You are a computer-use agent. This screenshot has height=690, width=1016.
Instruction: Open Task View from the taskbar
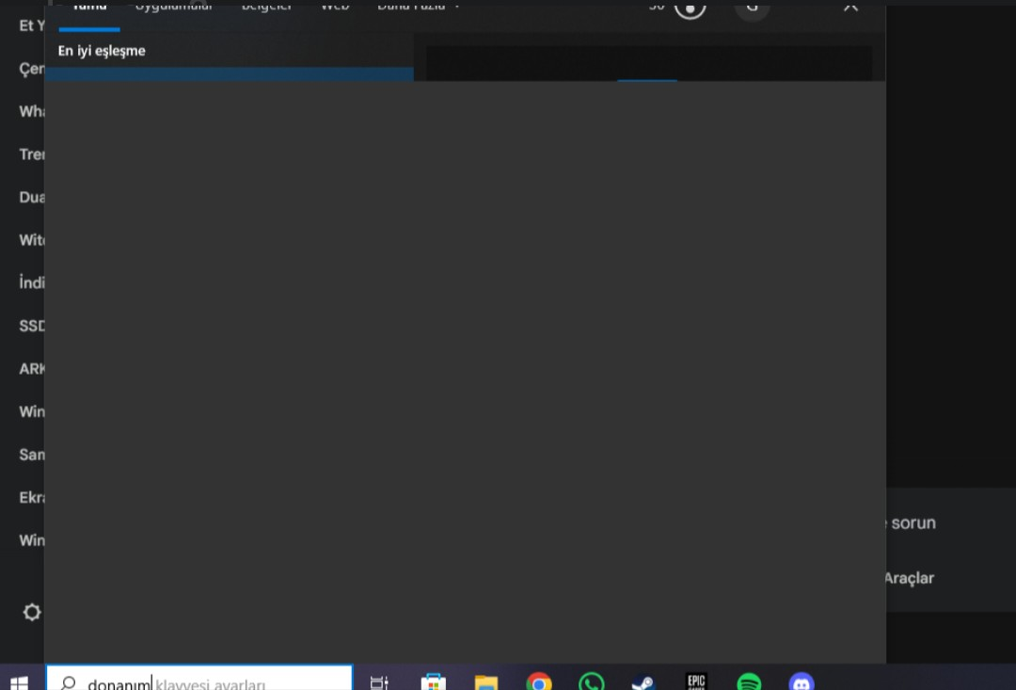point(379,682)
